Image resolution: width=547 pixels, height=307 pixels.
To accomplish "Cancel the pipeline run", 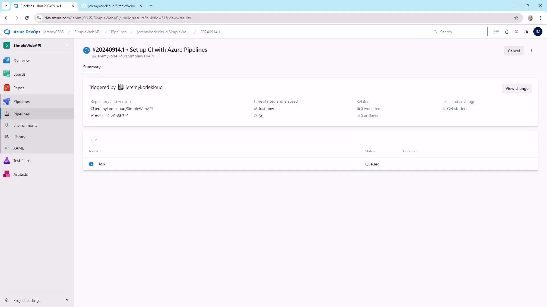I will point(514,51).
